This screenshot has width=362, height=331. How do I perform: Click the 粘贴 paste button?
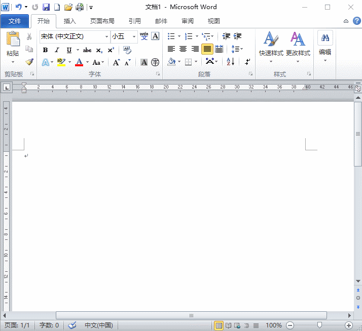tap(13, 45)
